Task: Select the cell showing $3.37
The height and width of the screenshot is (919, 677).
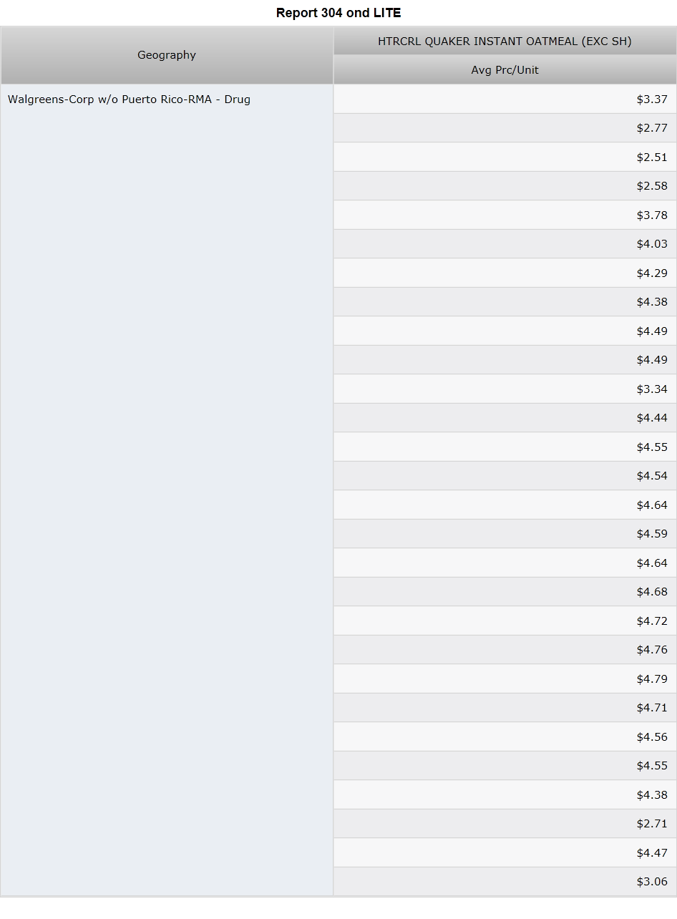Action: tap(505, 99)
